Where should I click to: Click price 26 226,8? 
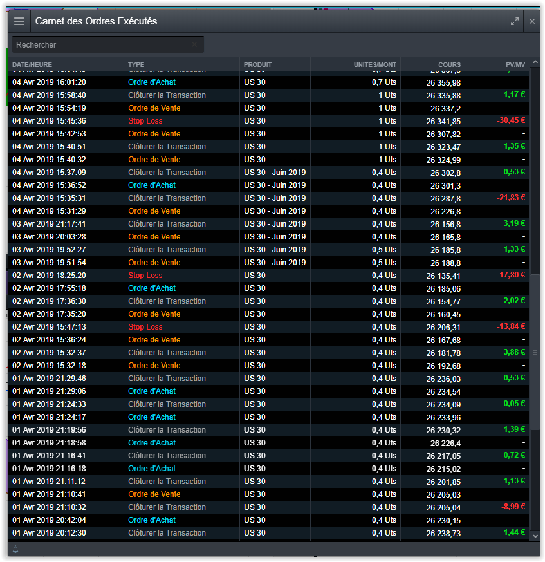(x=445, y=212)
